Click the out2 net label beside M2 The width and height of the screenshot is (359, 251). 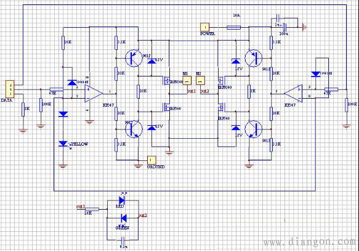(x=205, y=91)
